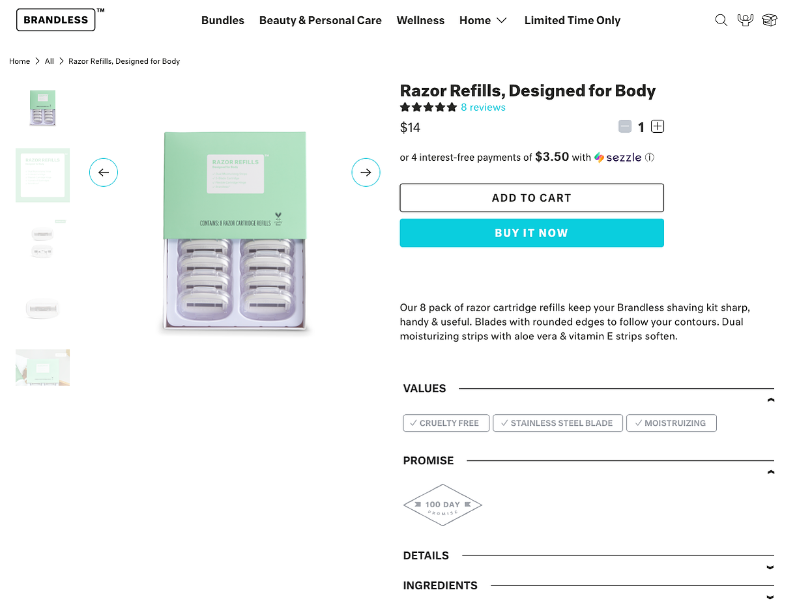The width and height of the screenshot is (797, 616).
Task: Select the Moistruizing value tag
Action: coord(671,423)
